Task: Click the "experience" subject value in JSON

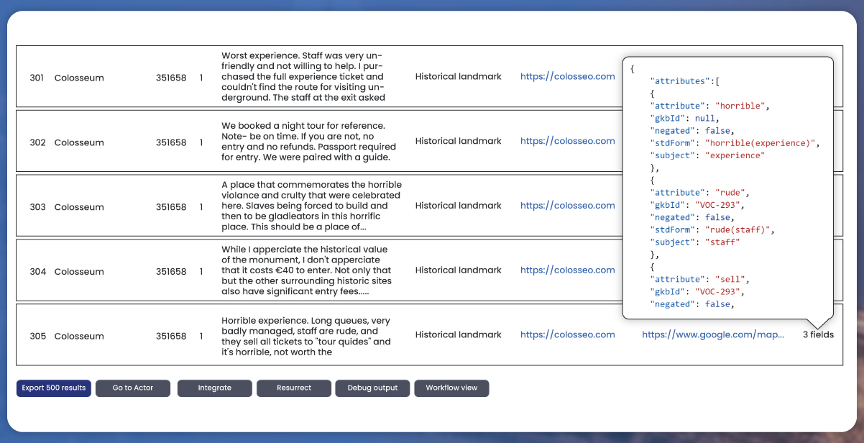Action: click(x=735, y=155)
